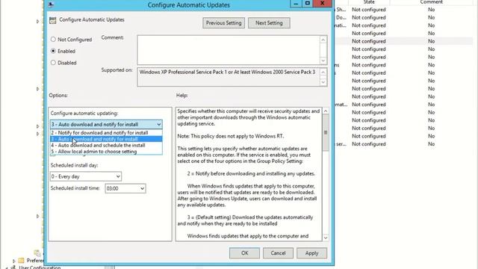The image size is (478, 269).
Task: Click the 'Configure automatic updating:' label
Action: (84, 113)
